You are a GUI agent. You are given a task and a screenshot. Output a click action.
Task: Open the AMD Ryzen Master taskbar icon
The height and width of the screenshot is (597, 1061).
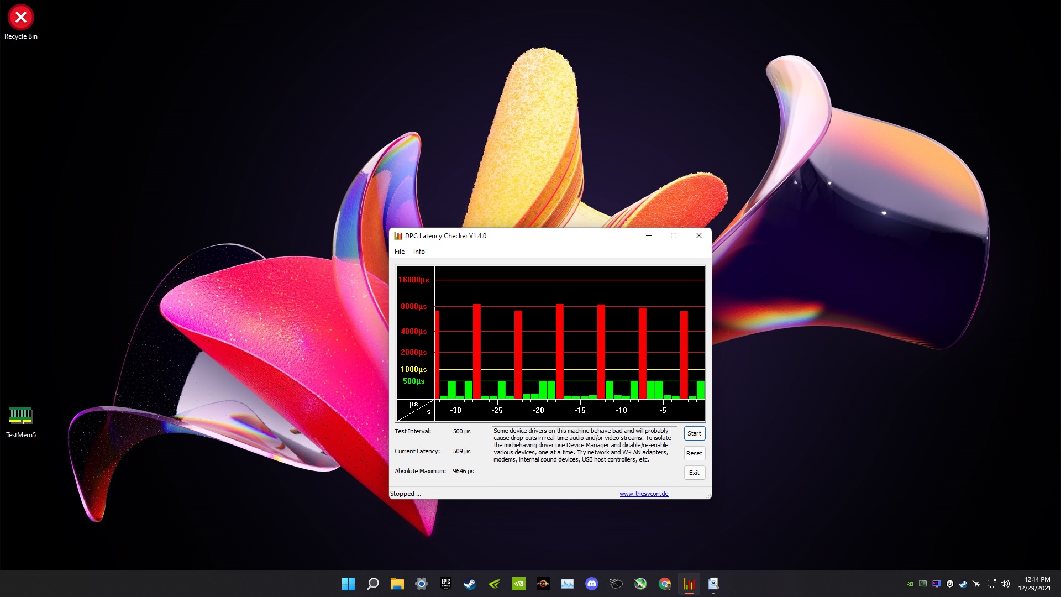543,584
